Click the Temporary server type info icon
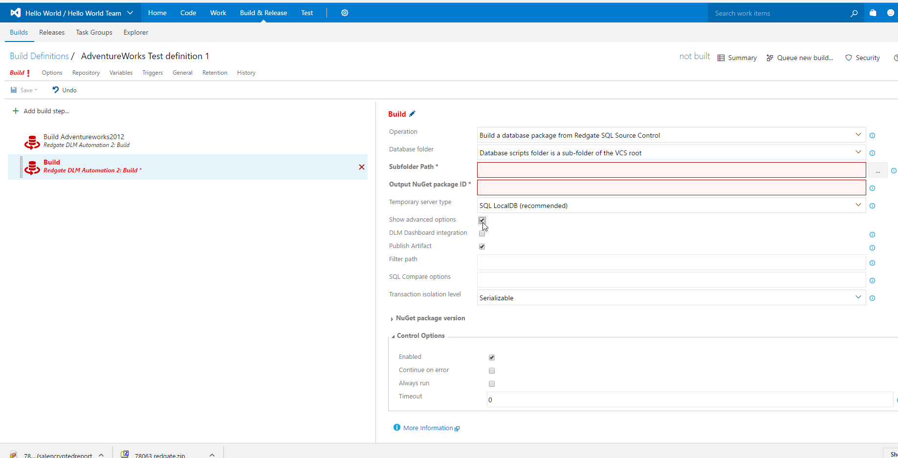This screenshot has height=458, width=898. click(872, 206)
